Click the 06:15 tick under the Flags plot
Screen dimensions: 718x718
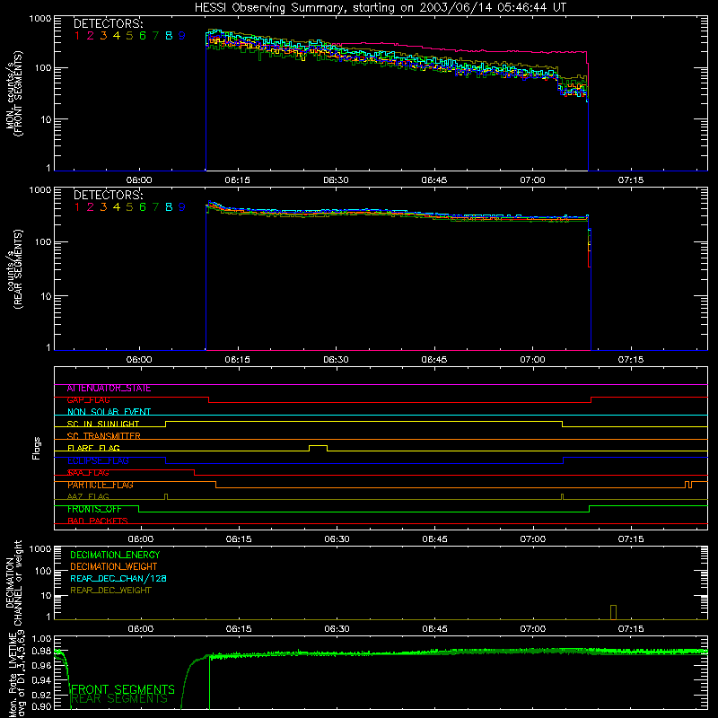(239, 539)
